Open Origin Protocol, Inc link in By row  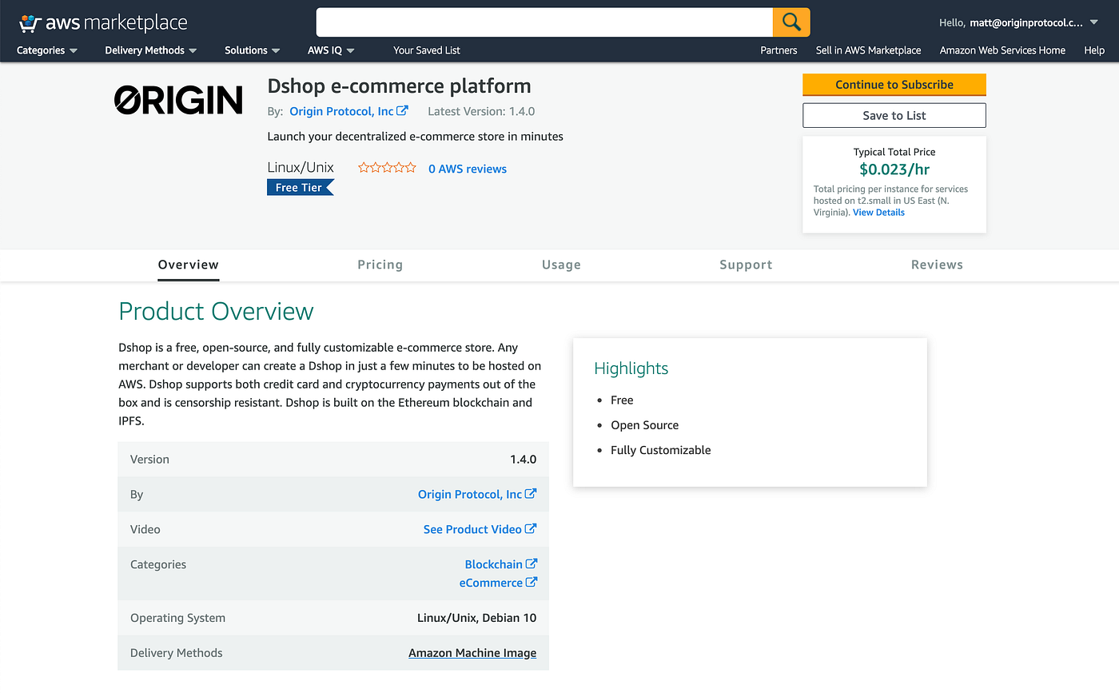[x=470, y=494]
